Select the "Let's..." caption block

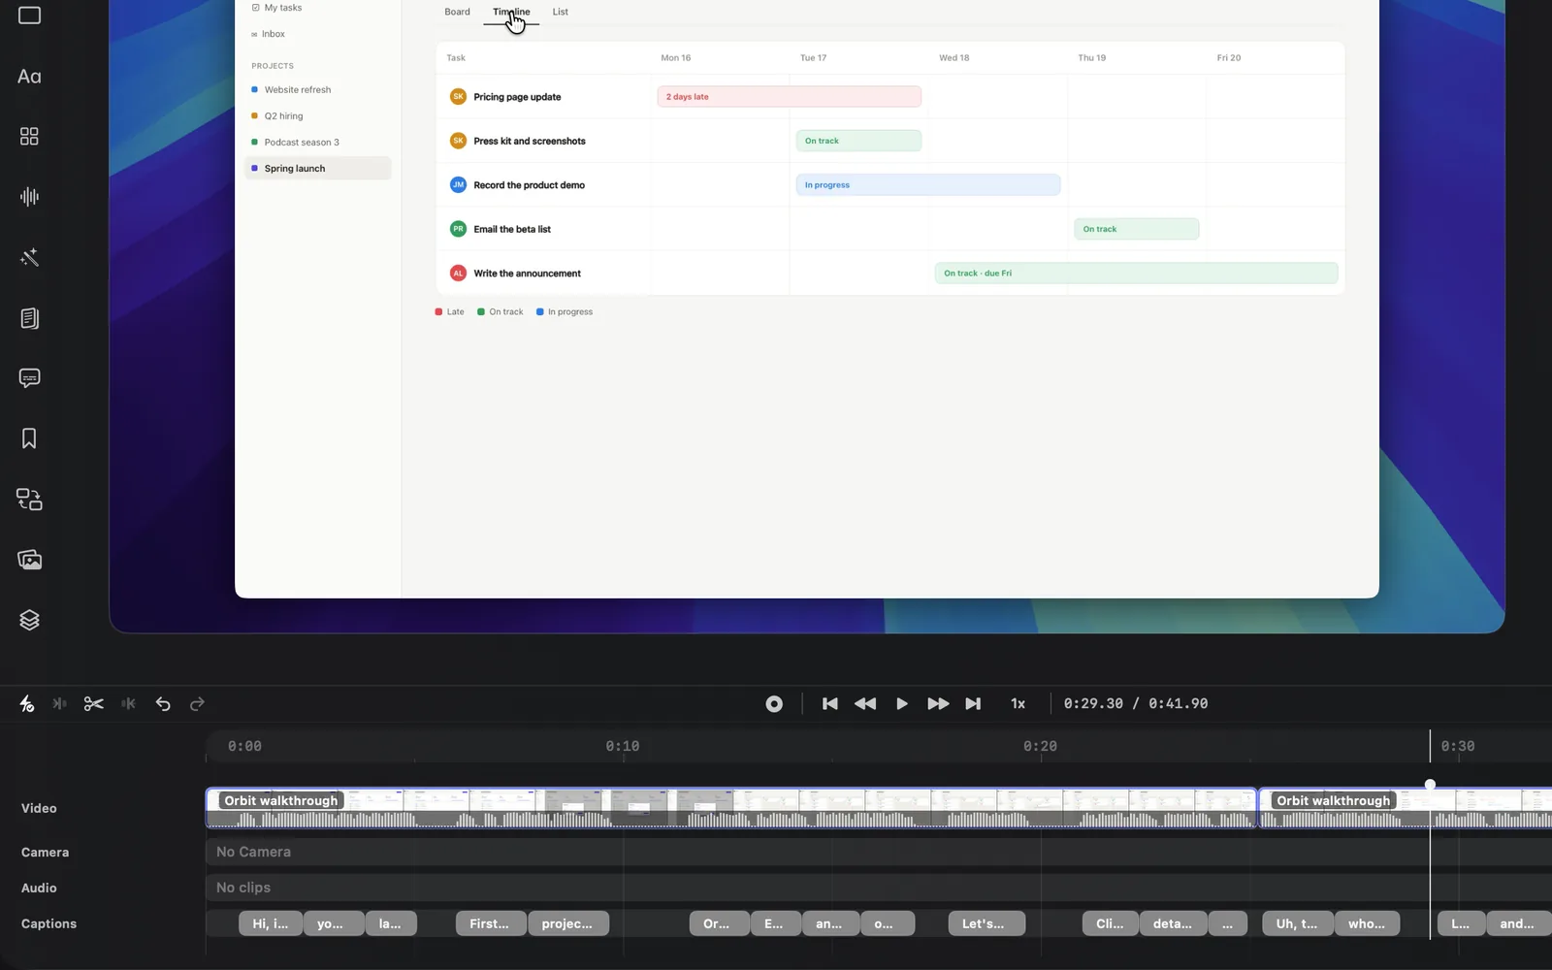click(x=986, y=923)
